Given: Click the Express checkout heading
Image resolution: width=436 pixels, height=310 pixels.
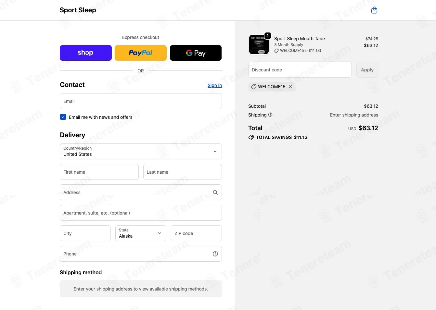Looking at the screenshot, I should coord(141,37).
